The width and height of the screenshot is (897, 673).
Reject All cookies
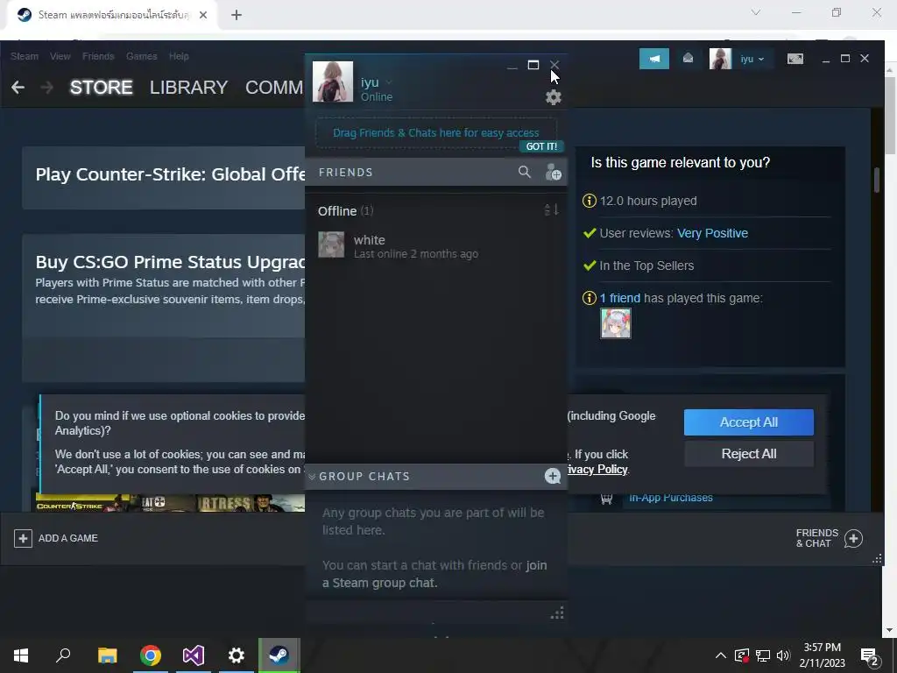(x=748, y=454)
